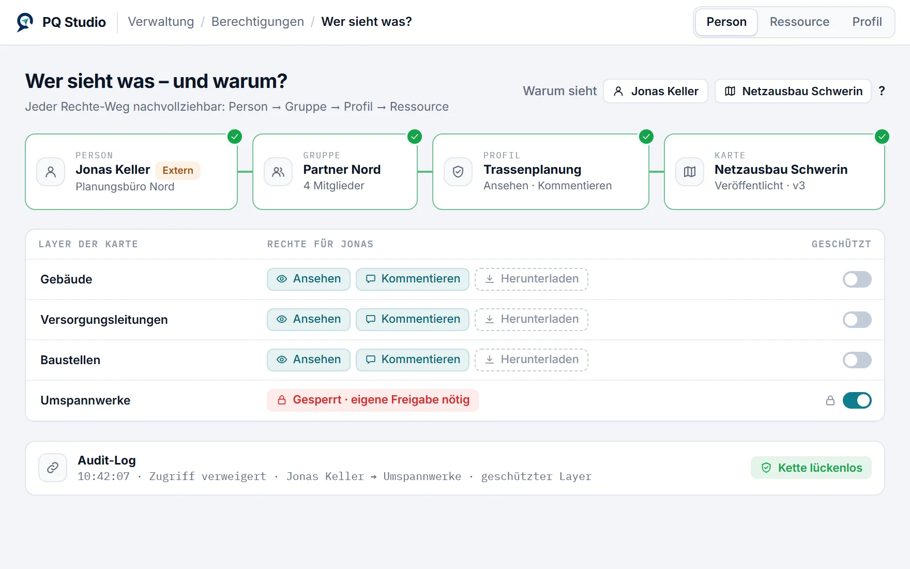Enable protection for the Gebäude layer

click(857, 279)
